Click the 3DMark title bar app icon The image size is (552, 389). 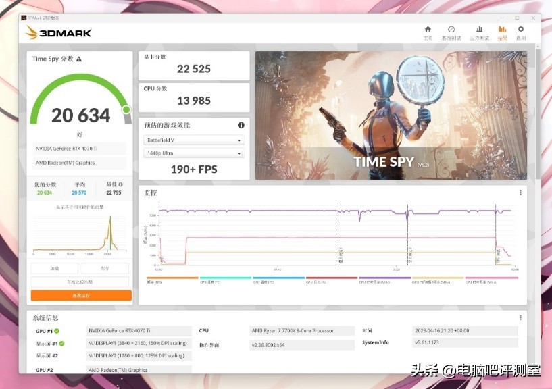pyautogui.click(x=24, y=18)
